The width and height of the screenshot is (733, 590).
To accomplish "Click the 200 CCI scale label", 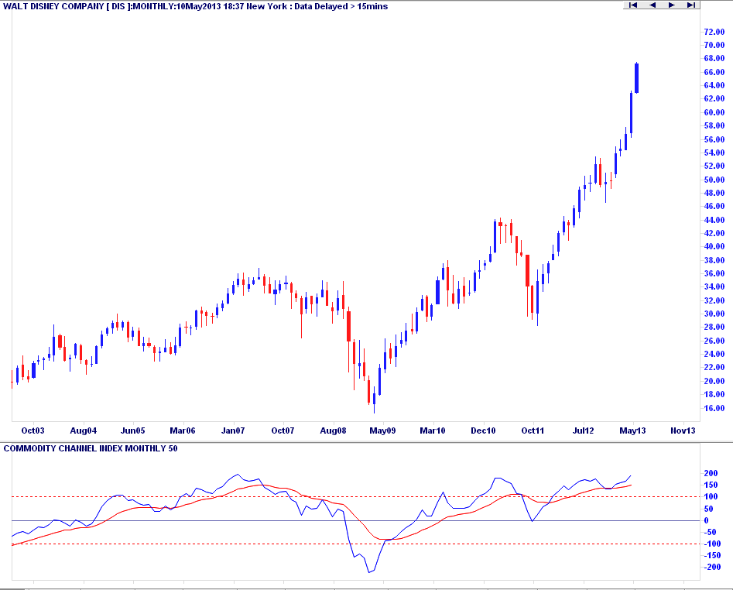I will click(711, 474).
